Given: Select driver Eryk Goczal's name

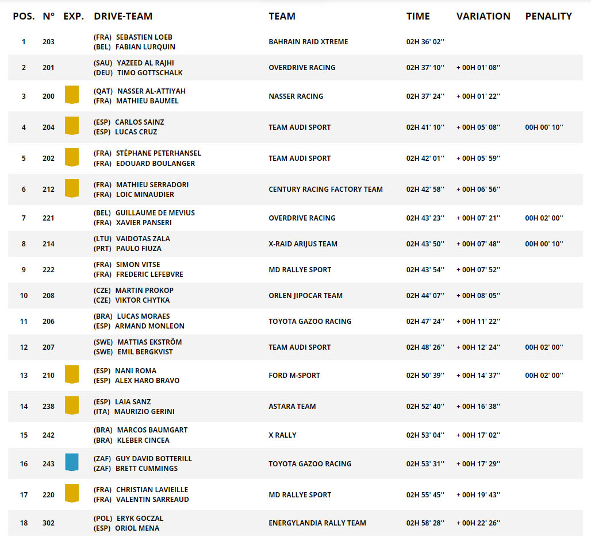Looking at the screenshot, I should pyautogui.click(x=139, y=518).
